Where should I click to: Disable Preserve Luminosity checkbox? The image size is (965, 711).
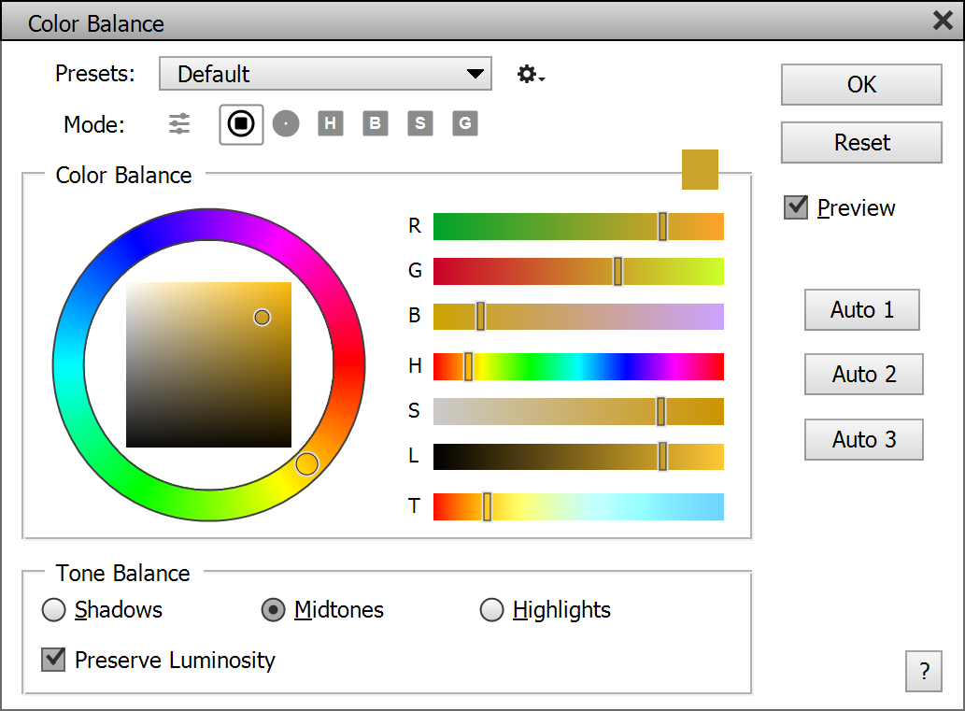pyautogui.click(x=53, y=660)
